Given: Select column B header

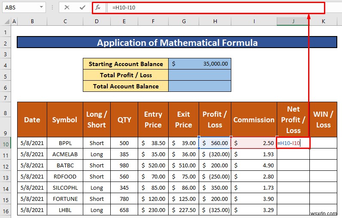Looking at the screenshot, I should 32,21.
